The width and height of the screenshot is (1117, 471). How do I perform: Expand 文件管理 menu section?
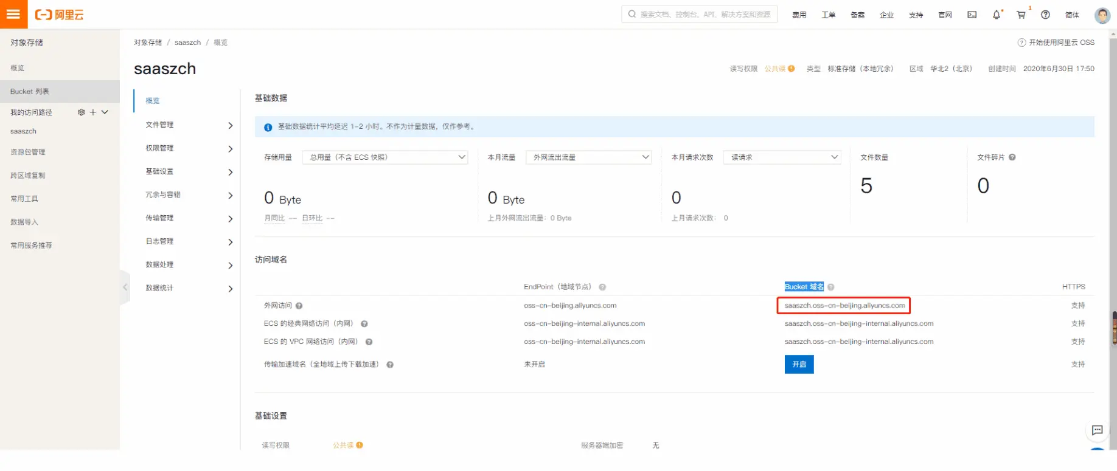click(189, 125)
